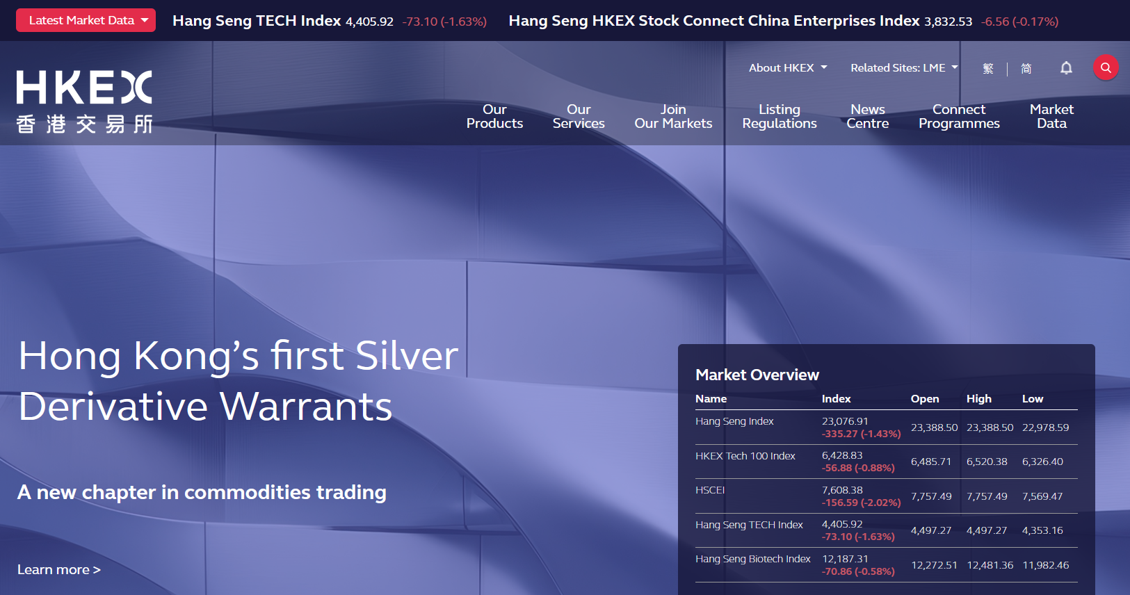Click Hang Seng Index low 22,978.59
The image size is (1130, 595).
pyautogui.click(x=1045, y=427)
